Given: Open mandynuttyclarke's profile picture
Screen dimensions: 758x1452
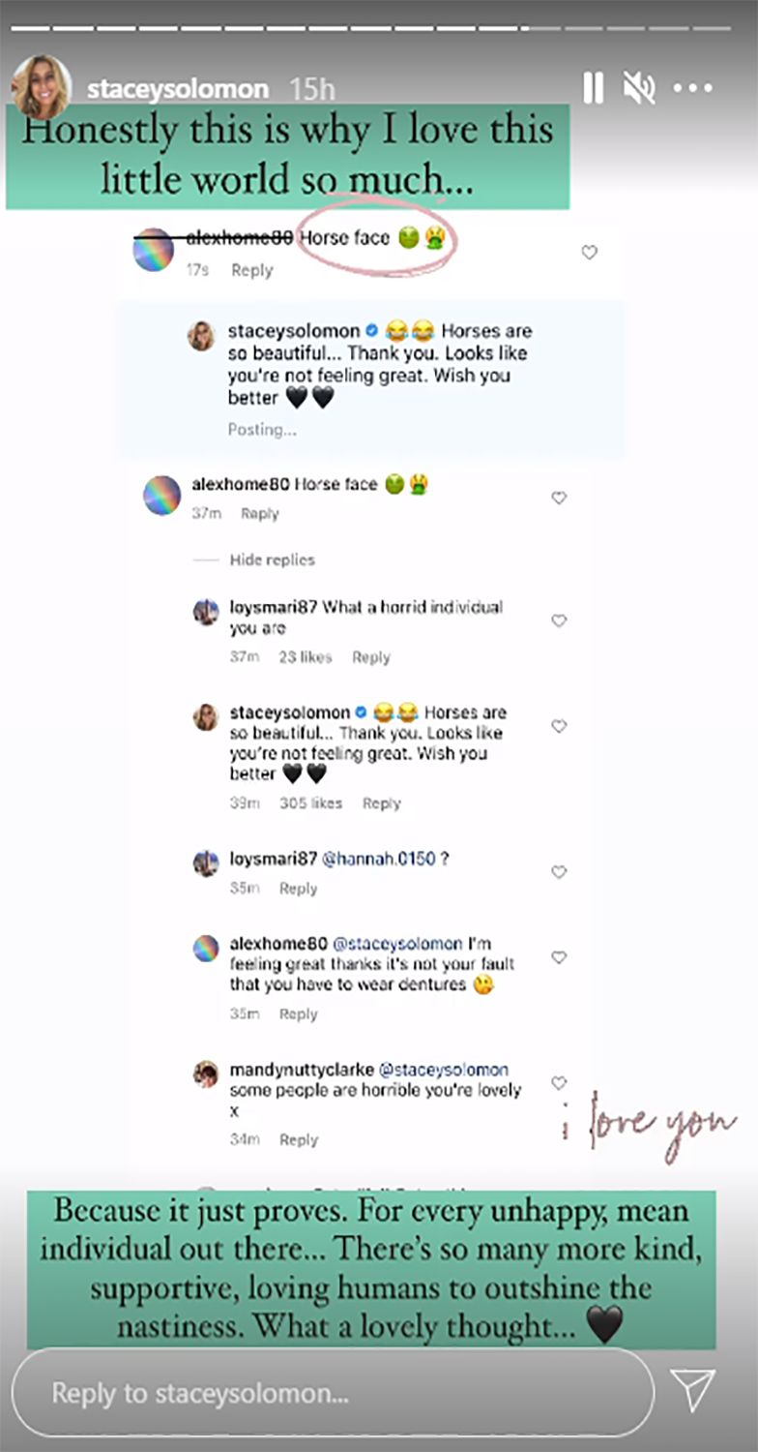Looking at the screenshot, I should pyautogui.click(x=206, y=1075).
